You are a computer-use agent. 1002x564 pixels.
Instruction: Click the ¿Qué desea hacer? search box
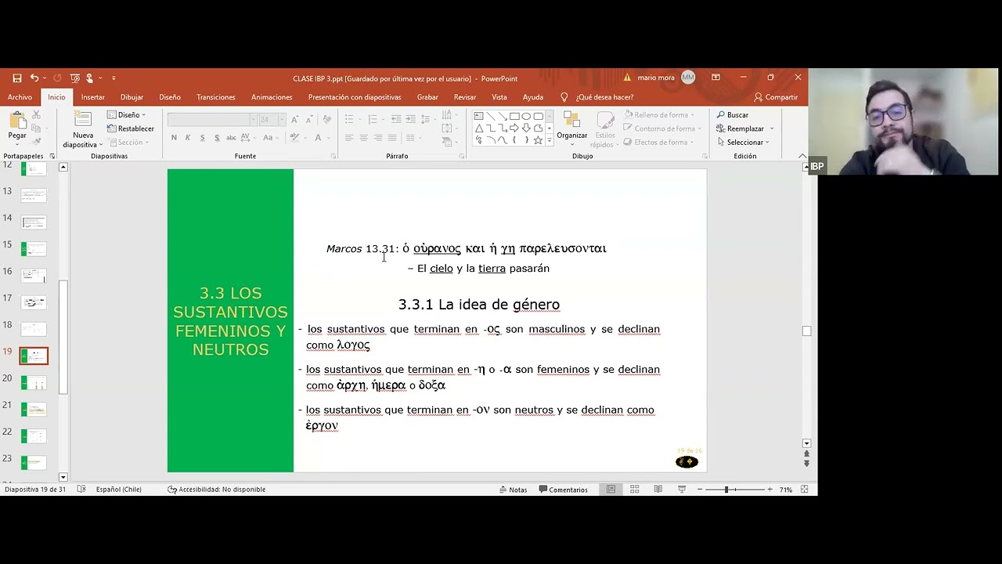604,97
